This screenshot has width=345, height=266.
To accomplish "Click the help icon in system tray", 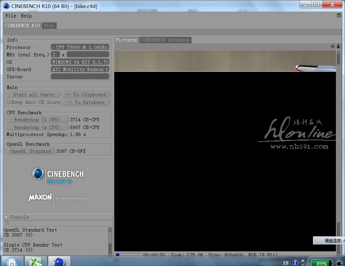I will click(295, 263).
